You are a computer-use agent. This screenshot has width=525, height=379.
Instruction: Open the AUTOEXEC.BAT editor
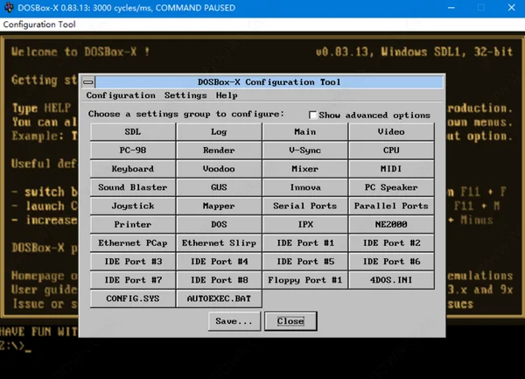click(x=219, y=298)
